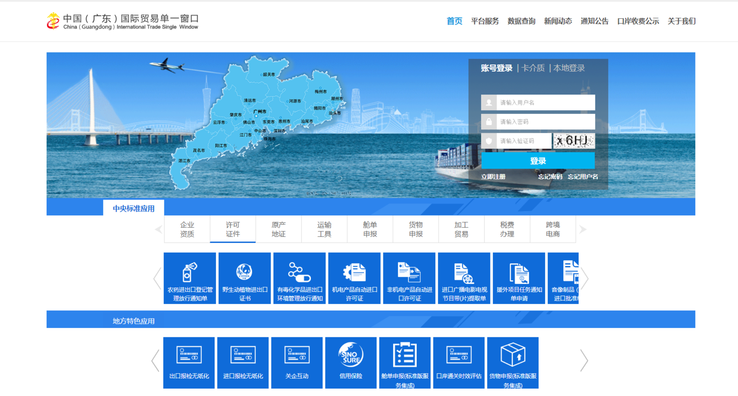Select the 原产地证 category tab

pos(278,230)
